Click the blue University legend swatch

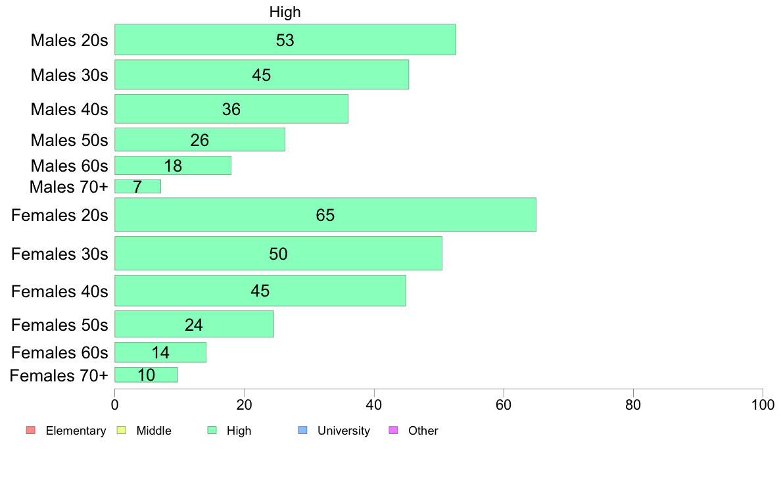[303, 430]
